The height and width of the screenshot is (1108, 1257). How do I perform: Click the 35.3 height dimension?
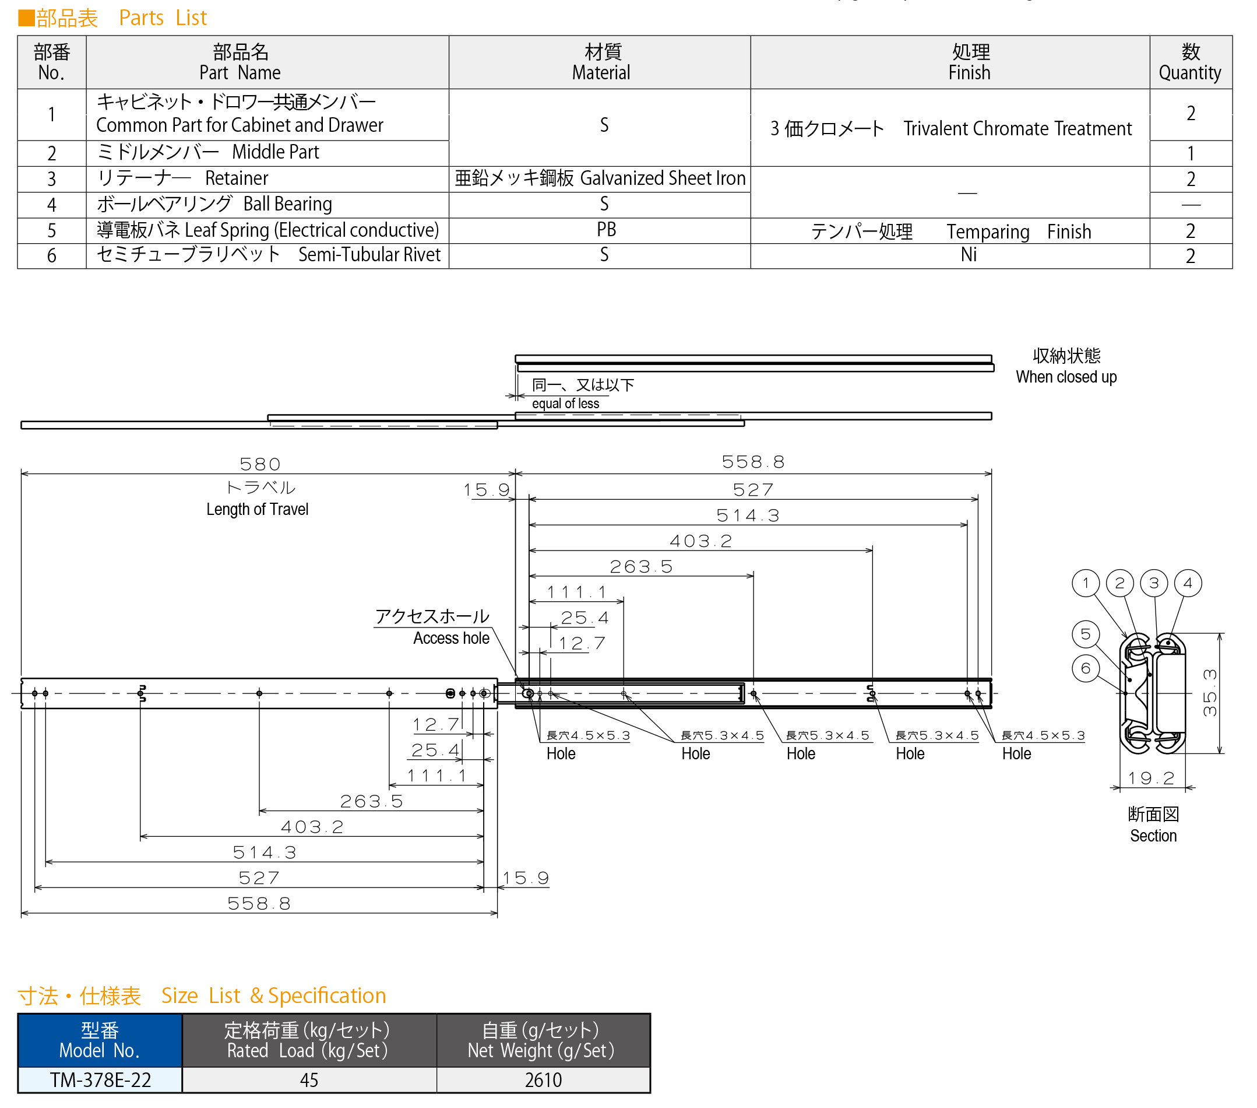pyautogui.click(x=1209, y=693)
